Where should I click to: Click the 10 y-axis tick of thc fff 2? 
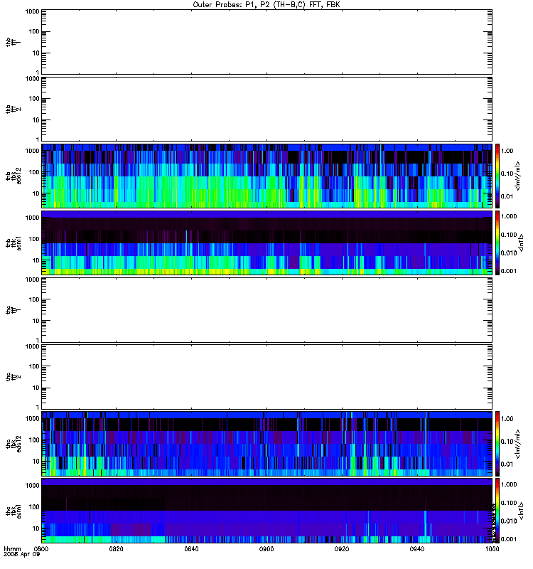(36, 388)
